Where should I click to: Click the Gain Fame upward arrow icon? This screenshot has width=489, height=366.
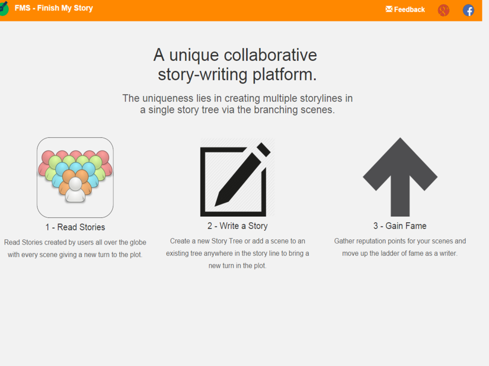coord(400,176)
